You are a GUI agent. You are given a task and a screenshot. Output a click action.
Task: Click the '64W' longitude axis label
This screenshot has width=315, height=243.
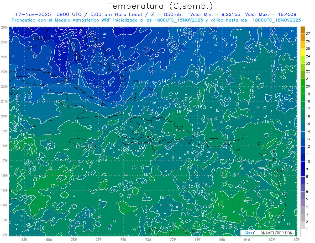click(x=247, y=240)
